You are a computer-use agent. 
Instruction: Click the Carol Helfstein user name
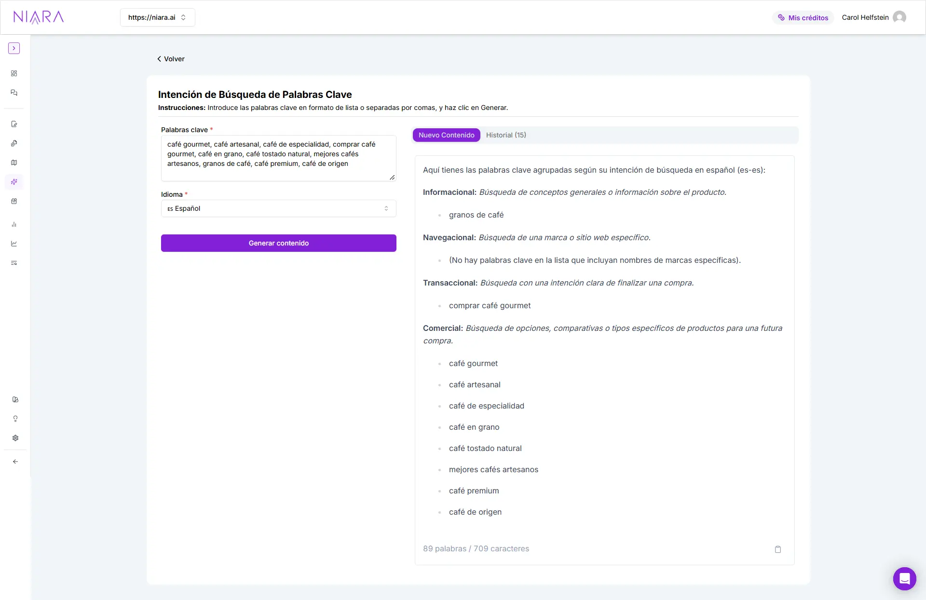point(865,17)
